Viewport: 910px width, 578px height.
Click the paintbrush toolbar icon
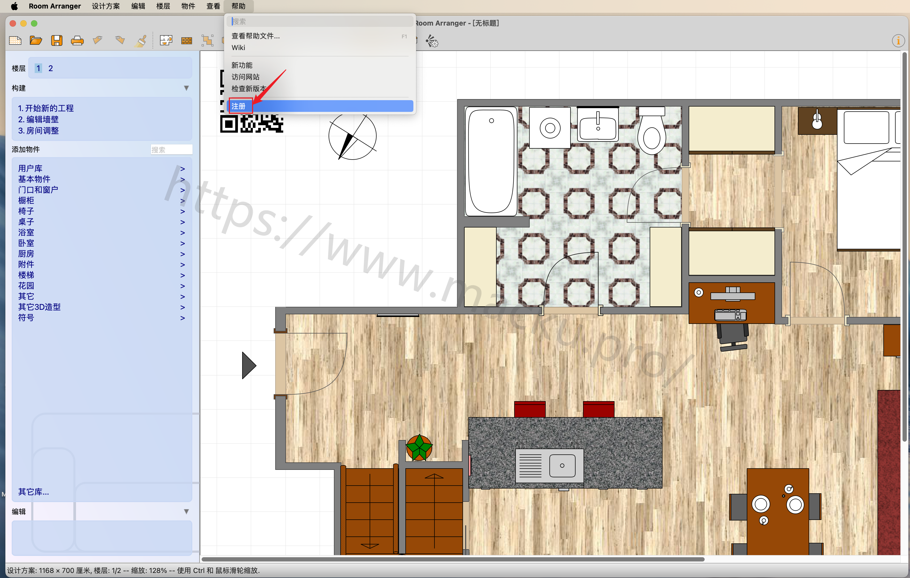click(141, 40)
